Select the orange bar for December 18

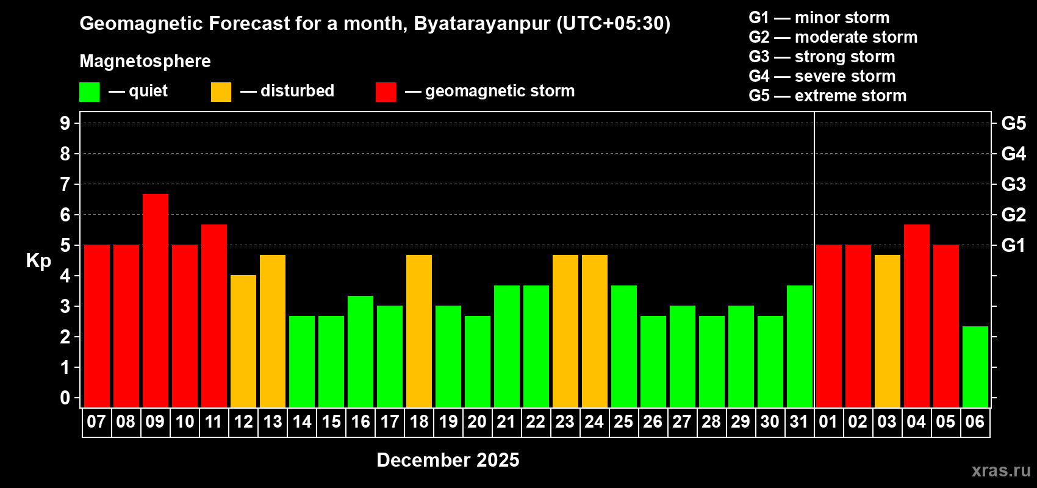[419, 331]
